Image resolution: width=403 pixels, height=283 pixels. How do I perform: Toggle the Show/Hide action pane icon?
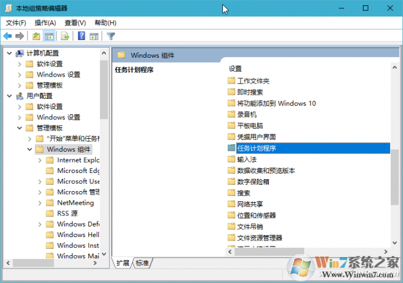[94, 36]
